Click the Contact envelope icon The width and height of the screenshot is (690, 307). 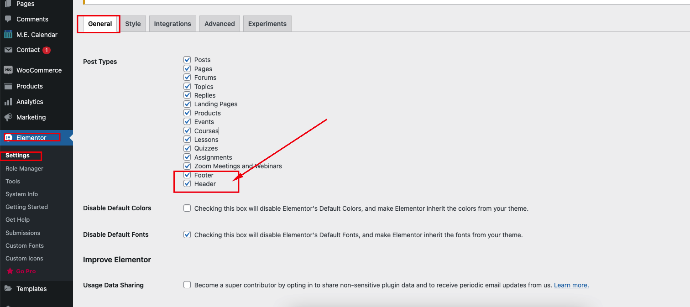8,50
